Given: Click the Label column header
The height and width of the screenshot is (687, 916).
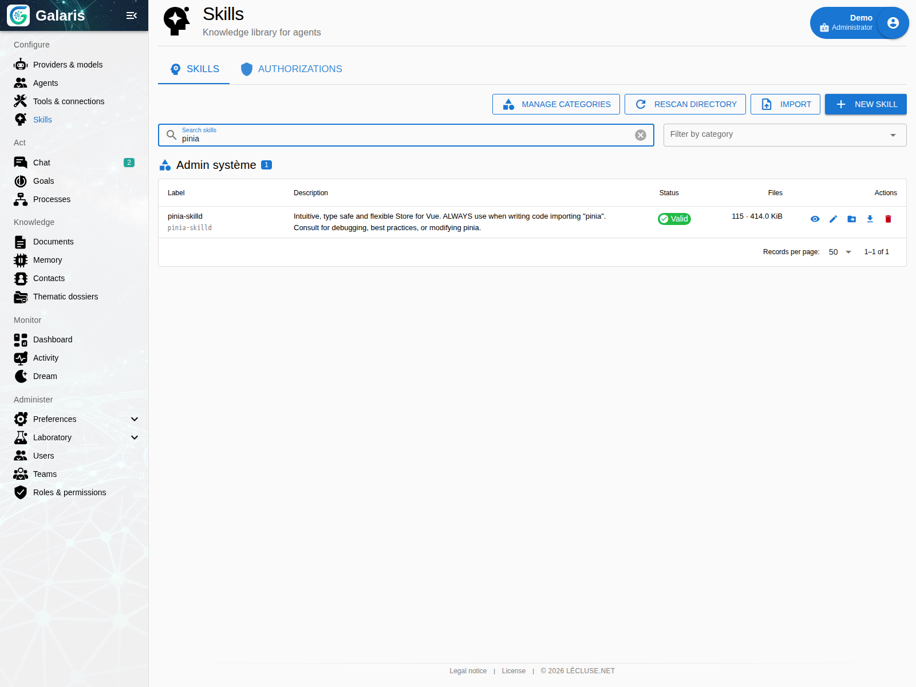Looking at the screenshot, I should (176, 193).
